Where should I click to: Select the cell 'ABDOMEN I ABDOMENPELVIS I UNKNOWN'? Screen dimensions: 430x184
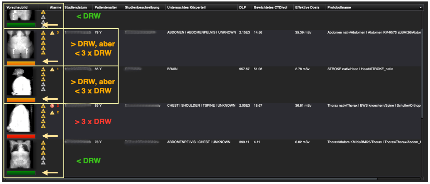pos(201,32)
